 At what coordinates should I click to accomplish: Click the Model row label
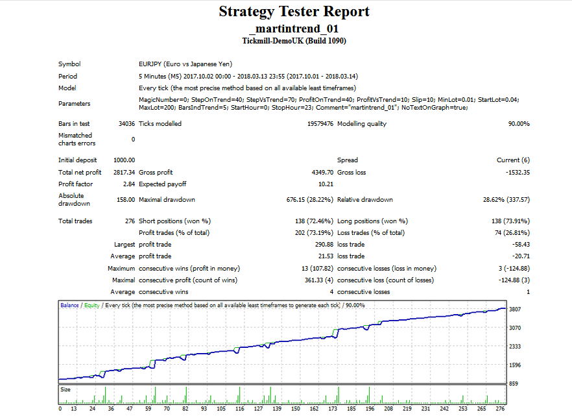67,88
